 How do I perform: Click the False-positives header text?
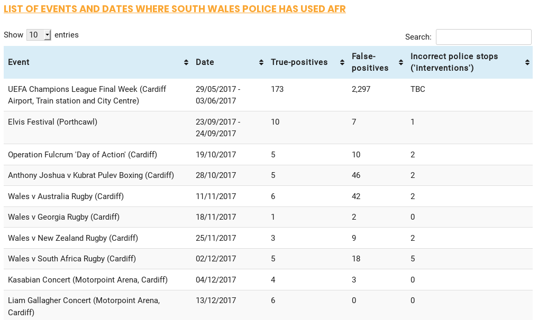pyautogui.click(x=370, y=62)
